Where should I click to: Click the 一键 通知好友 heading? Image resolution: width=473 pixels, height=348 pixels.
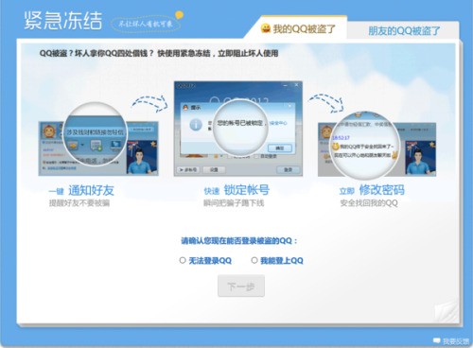(x=81, y=190)
